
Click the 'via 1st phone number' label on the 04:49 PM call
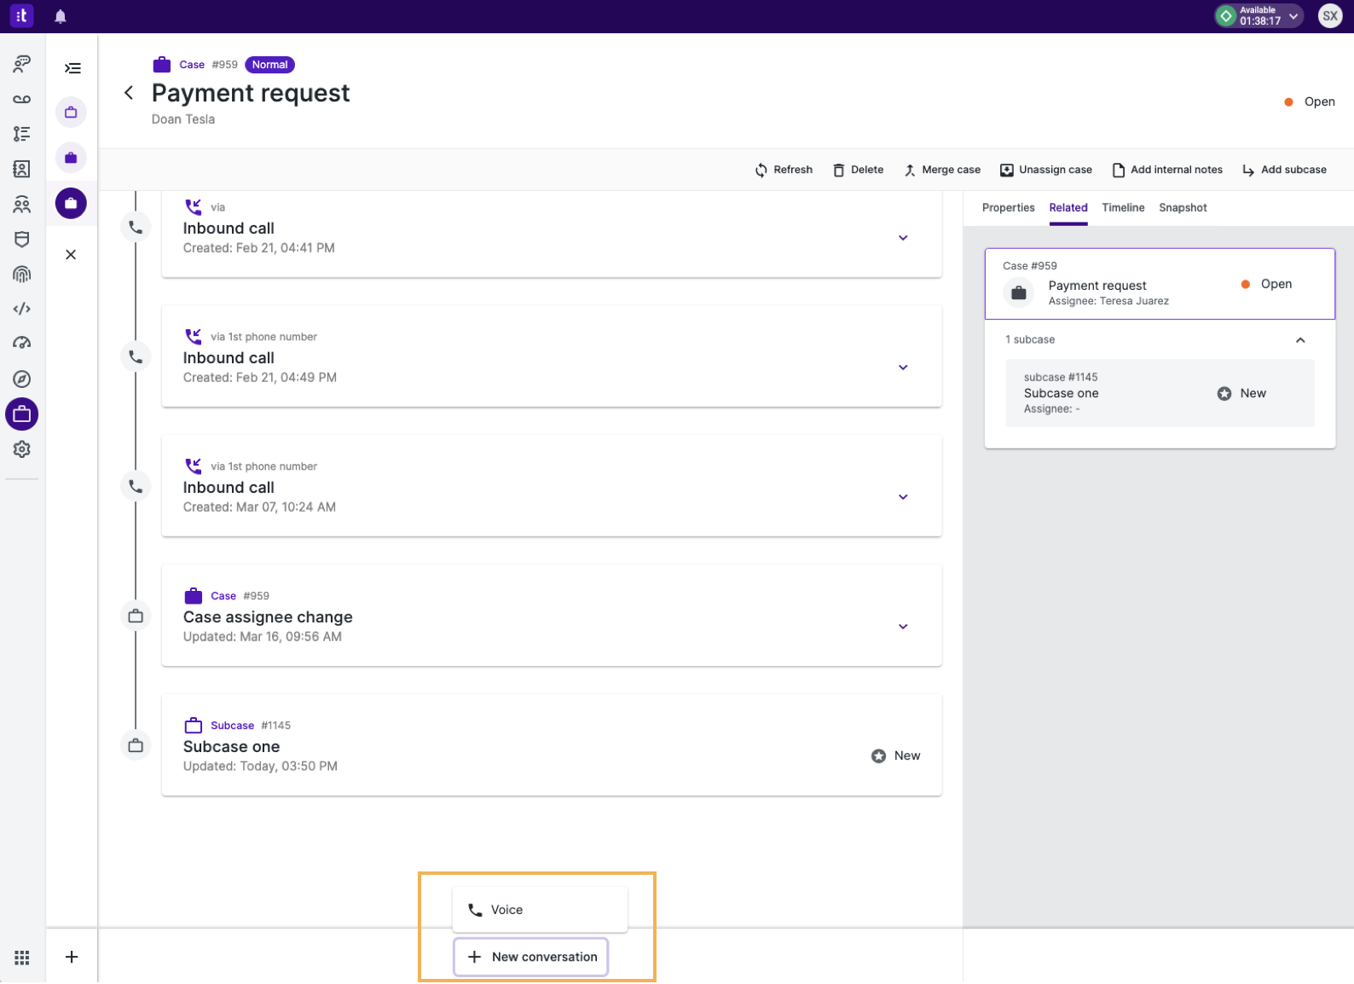[263, 337]
